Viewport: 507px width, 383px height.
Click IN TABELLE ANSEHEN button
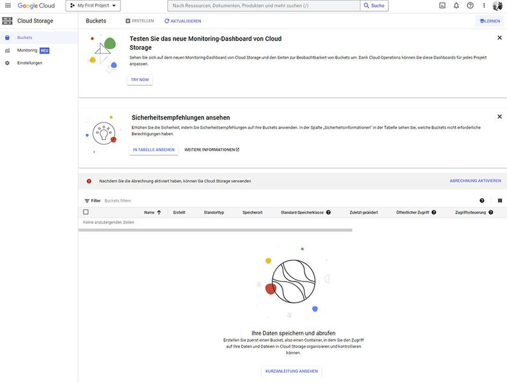pos(154,149)
